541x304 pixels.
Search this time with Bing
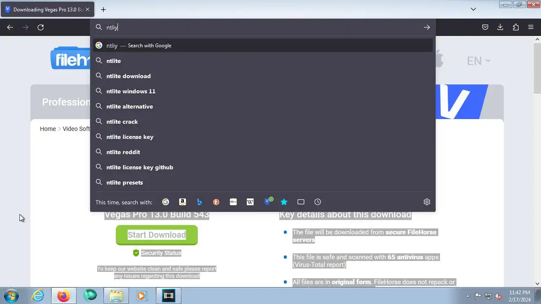coord(199,202)
